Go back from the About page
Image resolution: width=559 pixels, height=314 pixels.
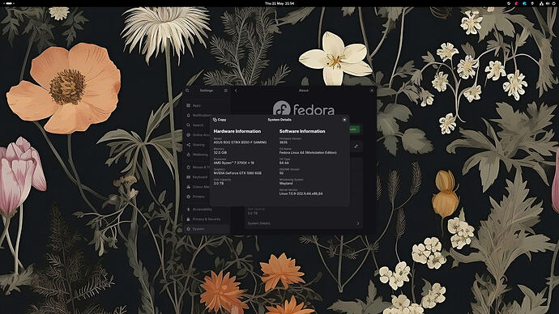point(236,91)
